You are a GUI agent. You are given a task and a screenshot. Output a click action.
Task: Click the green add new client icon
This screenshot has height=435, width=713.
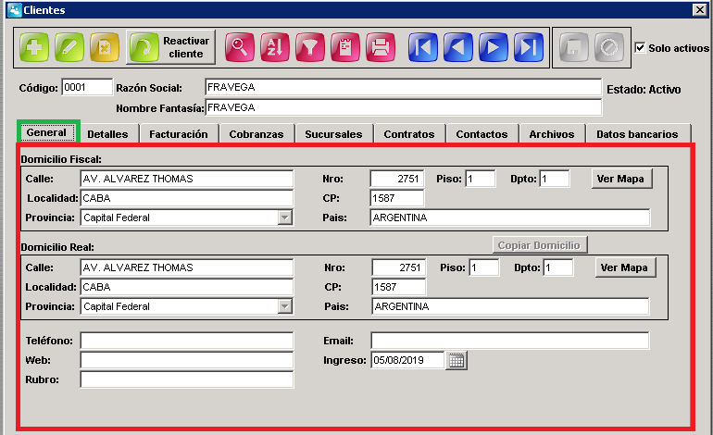coord(34,47)
